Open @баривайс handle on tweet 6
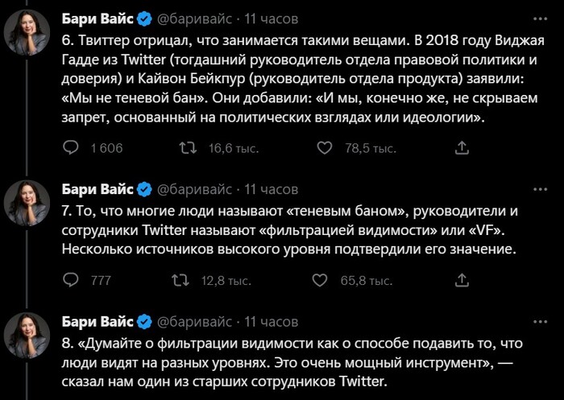Screen dimensions: 564x400 (x=194, y=16)
